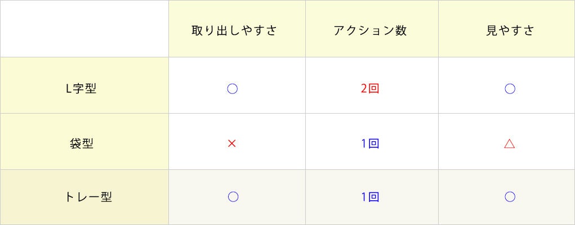The height and width of the screenshot is (225, 575).
Task: Click the 1回 value for 袋型
Action: click(x=370, y=143)
